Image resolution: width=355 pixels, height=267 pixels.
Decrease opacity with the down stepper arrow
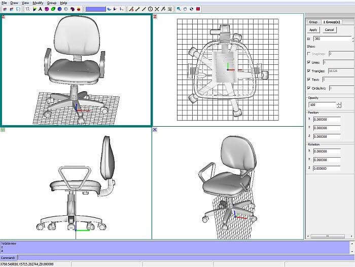click(339, 106)
